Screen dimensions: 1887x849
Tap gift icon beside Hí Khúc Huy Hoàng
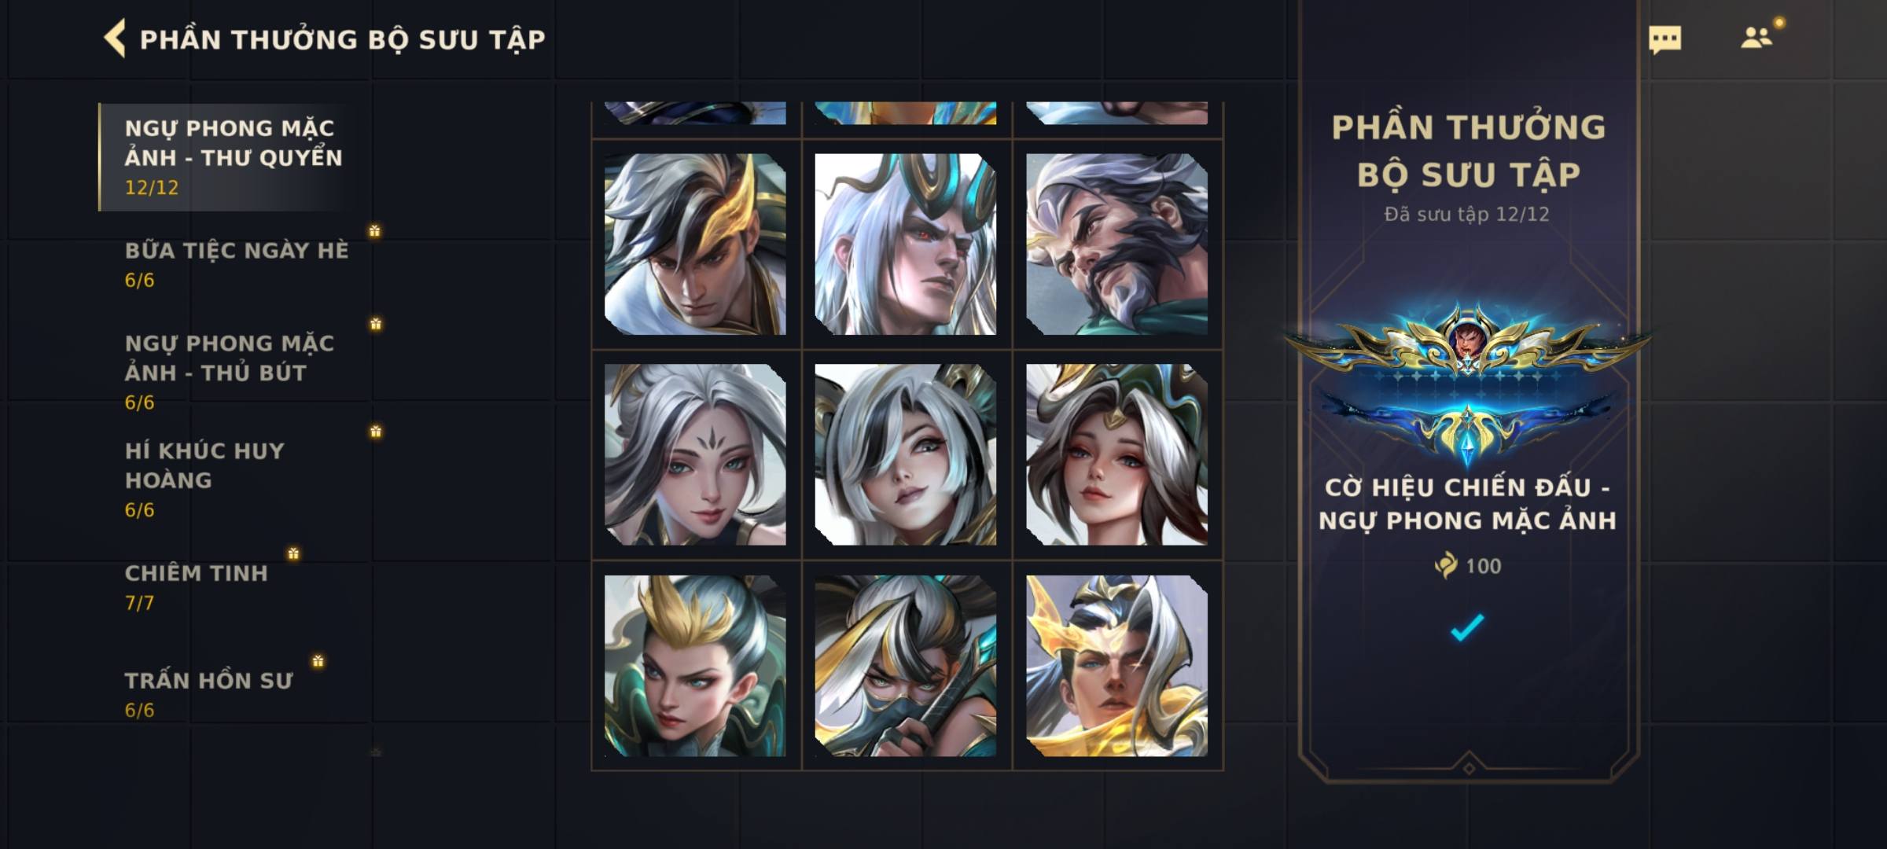point(376,432)
